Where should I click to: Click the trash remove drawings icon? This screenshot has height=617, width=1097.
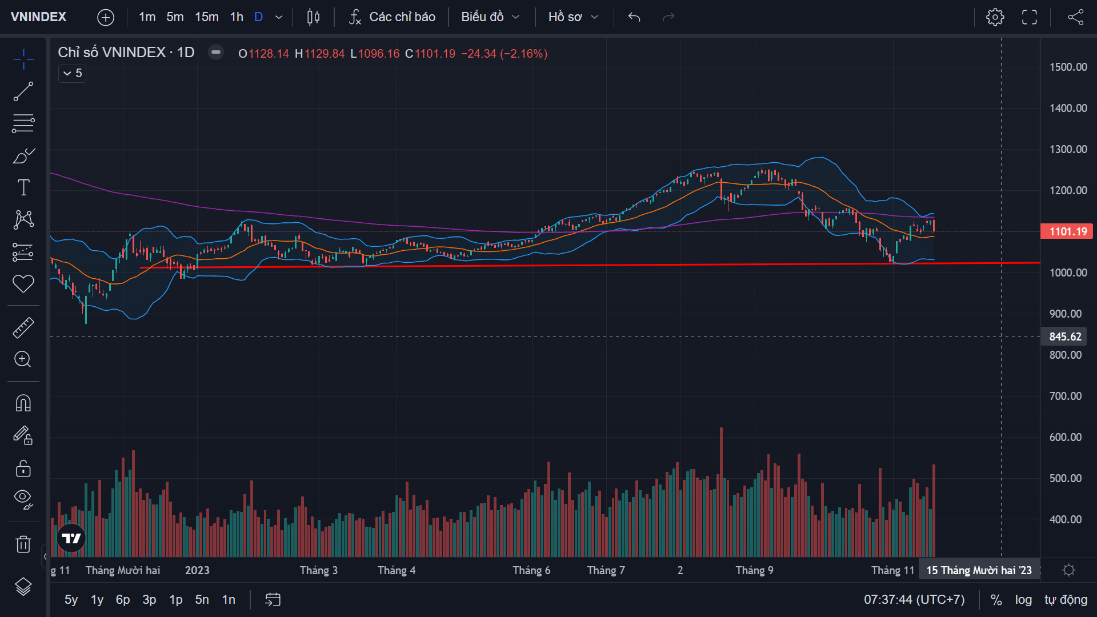coord(23,544)
